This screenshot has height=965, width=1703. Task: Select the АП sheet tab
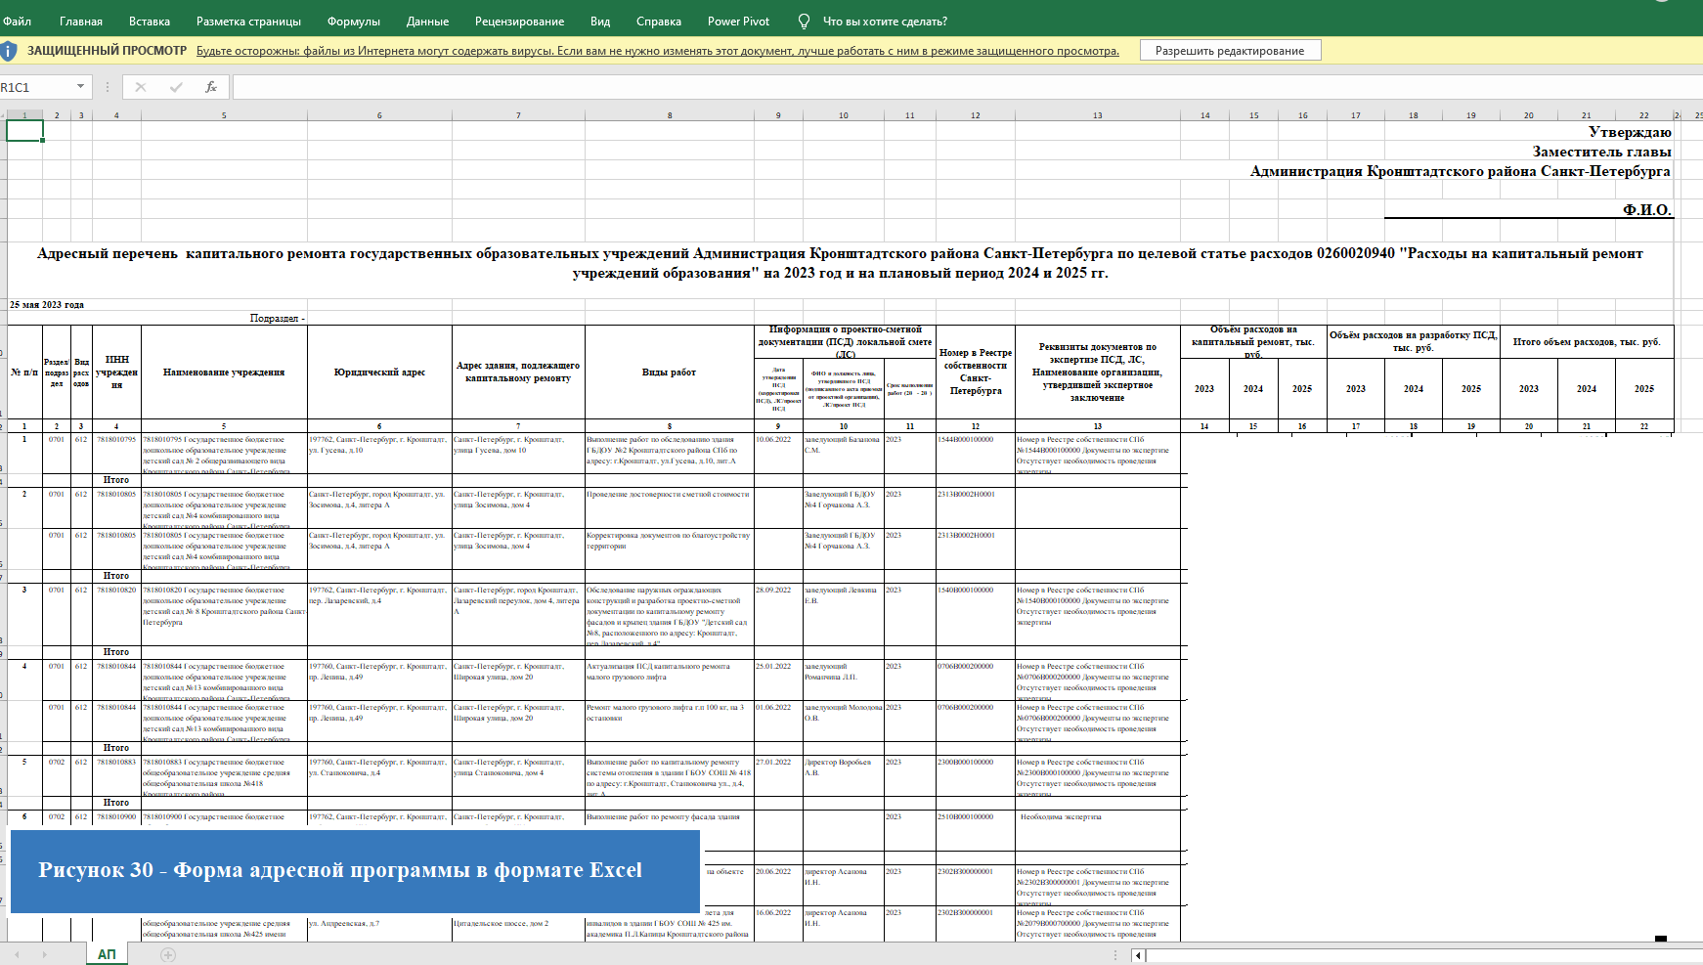click(107, 954)
